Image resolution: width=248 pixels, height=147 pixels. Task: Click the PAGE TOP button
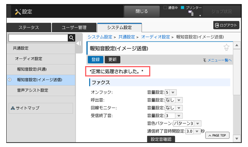(x=217, y=135)
